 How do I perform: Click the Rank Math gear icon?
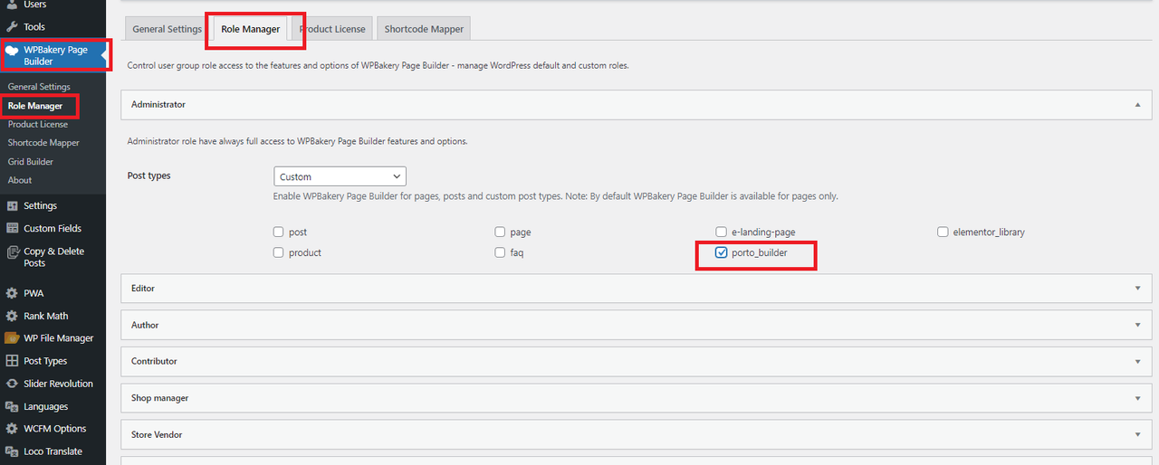pos(12,316)
